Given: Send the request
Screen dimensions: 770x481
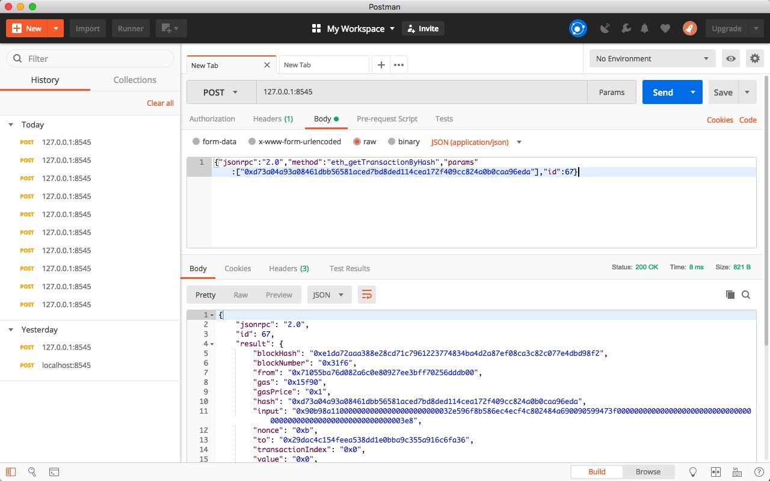Looking at the screenshot, I should click(x=663, y=92).
